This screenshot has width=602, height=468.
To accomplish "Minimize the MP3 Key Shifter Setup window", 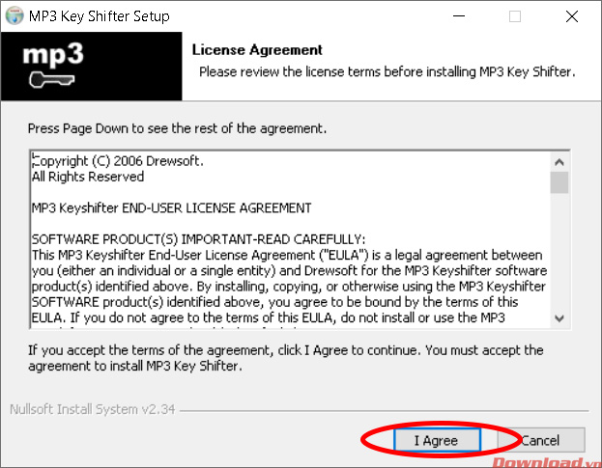I will pos(469,16).
